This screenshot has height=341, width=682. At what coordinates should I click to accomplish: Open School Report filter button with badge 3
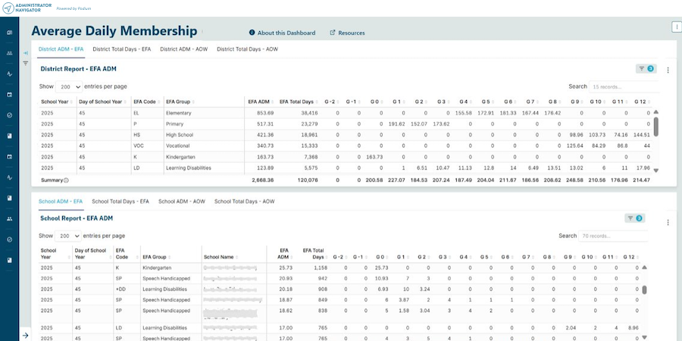pyautogui.click(x=634, y=218)
